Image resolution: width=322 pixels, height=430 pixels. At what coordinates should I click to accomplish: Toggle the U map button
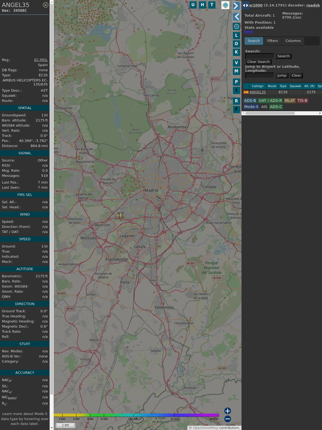[x=193, y=5]
